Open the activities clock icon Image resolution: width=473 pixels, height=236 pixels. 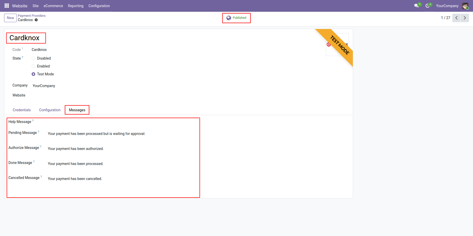[x=428, y=6]
